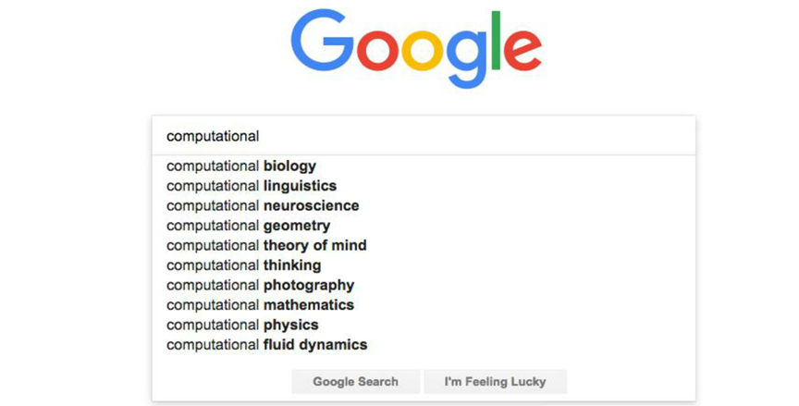The height and width of the screenshot is (406, 799).
Task: Select the 'computational biology' suggestion
Action: 241,166
